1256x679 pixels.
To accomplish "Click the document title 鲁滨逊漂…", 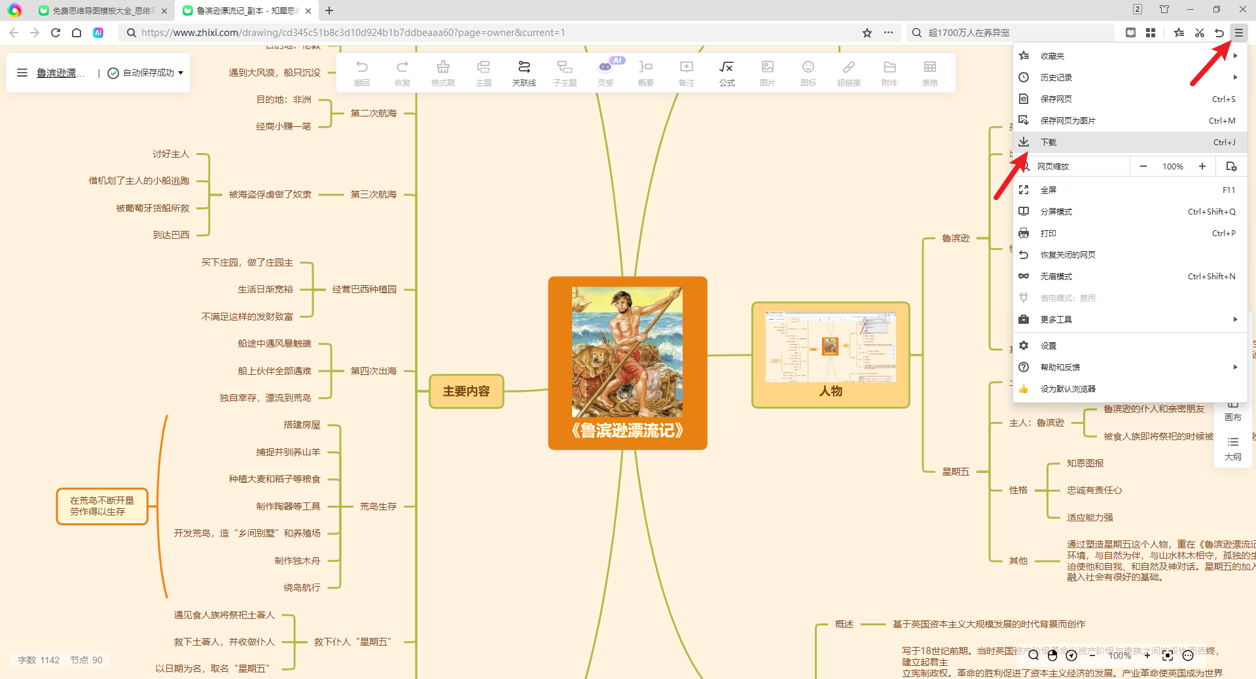I will pos(60,73).
